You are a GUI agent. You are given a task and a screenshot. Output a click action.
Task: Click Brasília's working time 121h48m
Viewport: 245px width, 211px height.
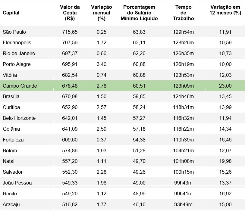183,97
